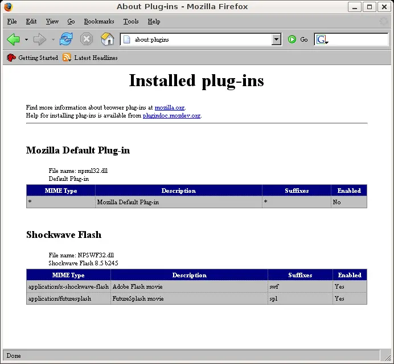Click the Mozilla Default Plug-in description cell
394x364 pixels.
(179, 202)
